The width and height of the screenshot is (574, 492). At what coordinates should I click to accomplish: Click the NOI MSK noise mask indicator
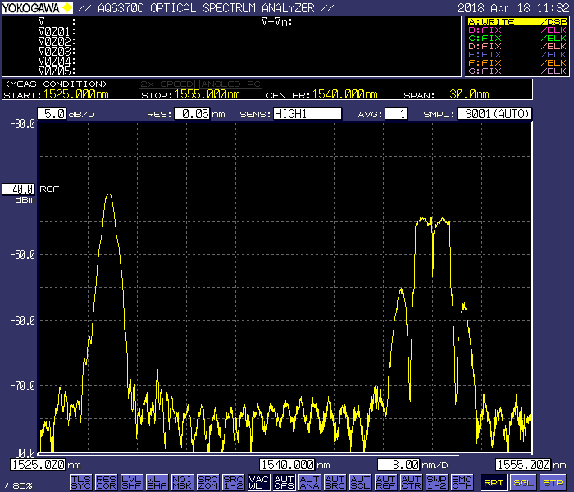click(x=182, y=482)
